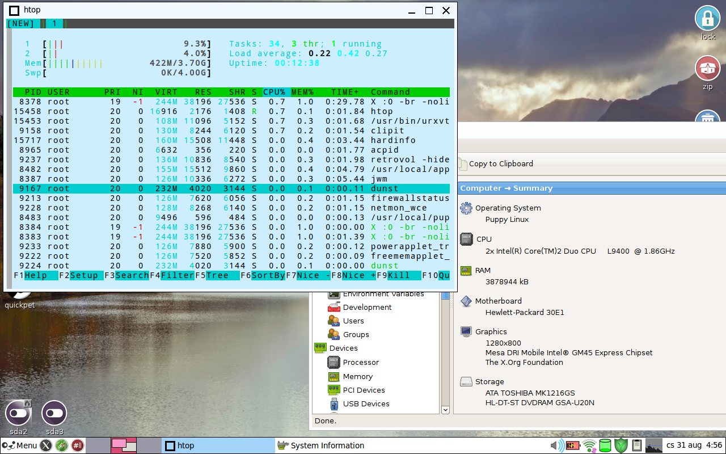Click F4 Filter in htop
The image size is (726, 454).
172,275
